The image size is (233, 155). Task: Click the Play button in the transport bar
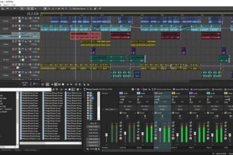[56, 84]
